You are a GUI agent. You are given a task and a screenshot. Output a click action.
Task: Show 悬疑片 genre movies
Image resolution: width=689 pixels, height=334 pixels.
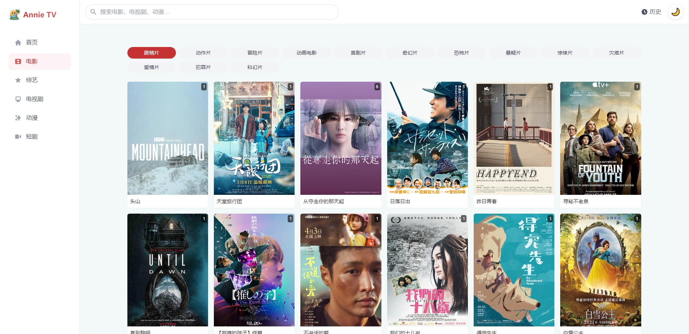tap(513, 53)
